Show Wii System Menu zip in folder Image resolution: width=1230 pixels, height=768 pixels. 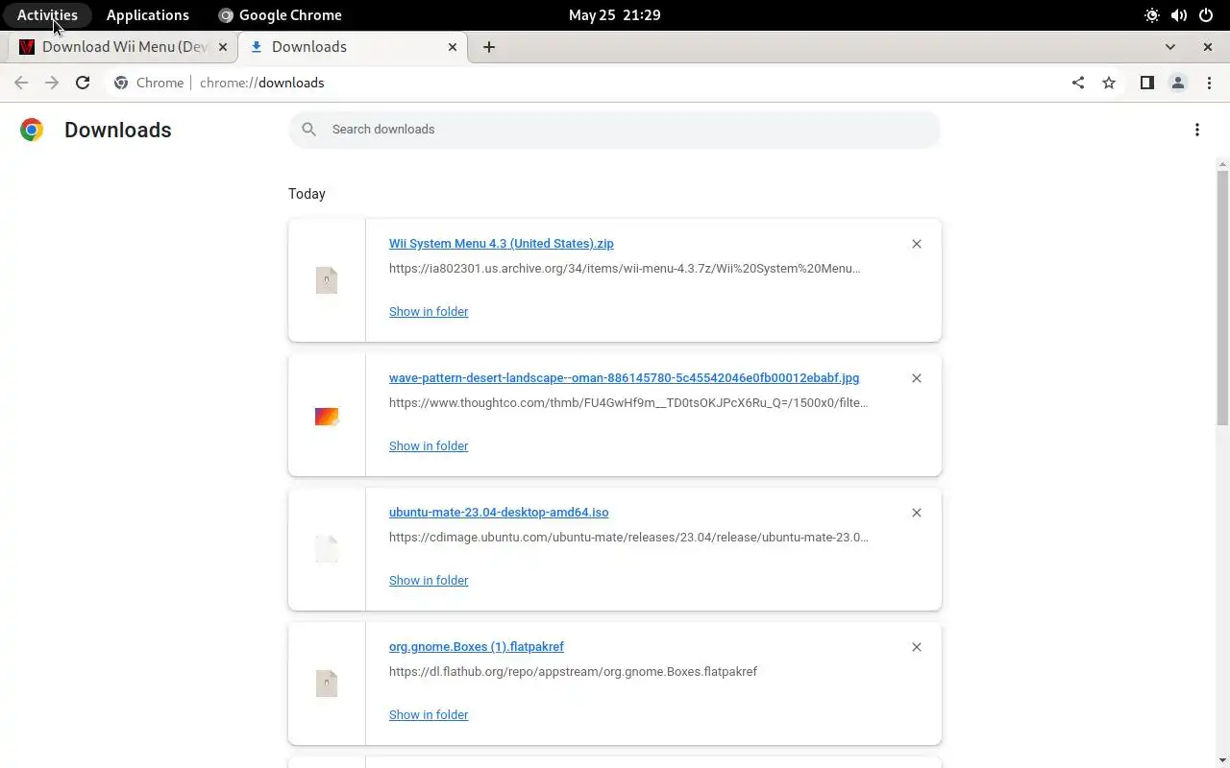point(429,312)
